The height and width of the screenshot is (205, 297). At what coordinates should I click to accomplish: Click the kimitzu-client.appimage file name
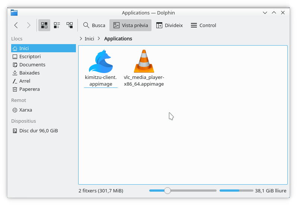101,80
